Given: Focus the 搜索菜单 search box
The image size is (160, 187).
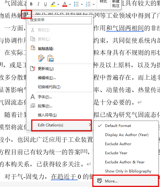Looking at the screenshot, I should 60,20.
